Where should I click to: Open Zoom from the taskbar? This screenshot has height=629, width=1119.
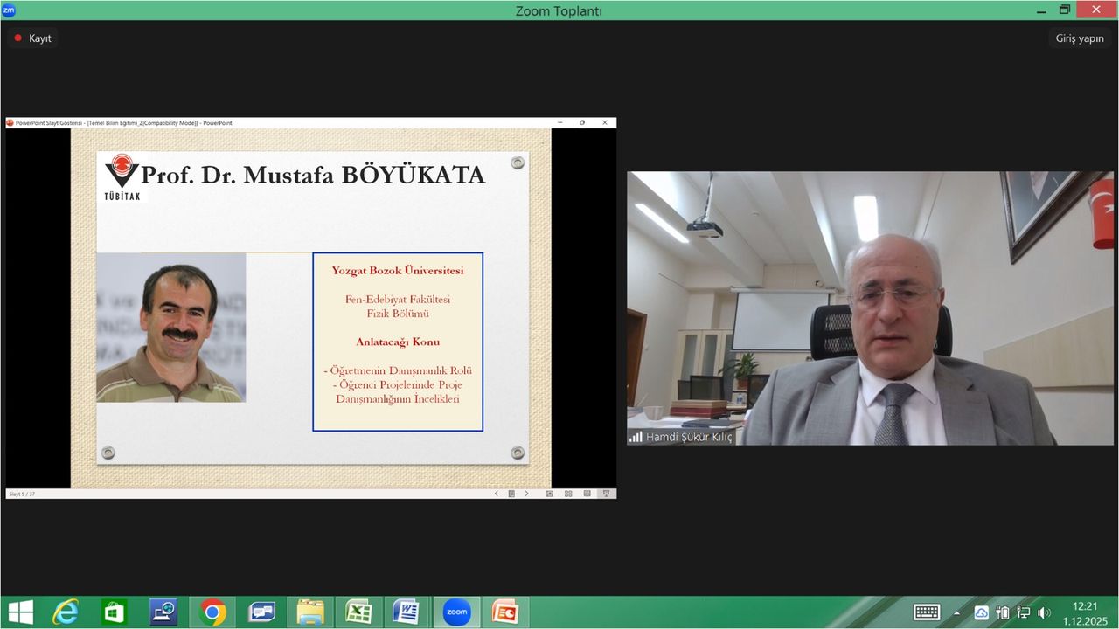[x=456, y=612]
